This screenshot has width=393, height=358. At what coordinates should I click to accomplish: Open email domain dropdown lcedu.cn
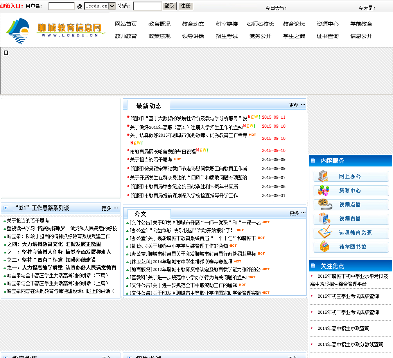pyautogui.click(x=100, y=6)
